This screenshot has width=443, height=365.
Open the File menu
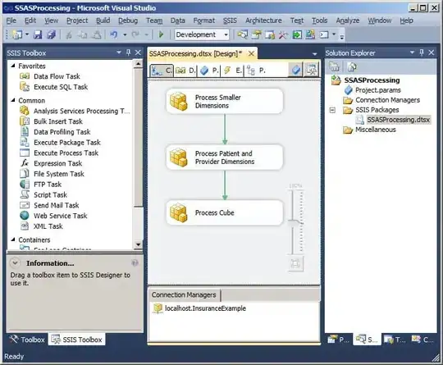tap(11, 21)
